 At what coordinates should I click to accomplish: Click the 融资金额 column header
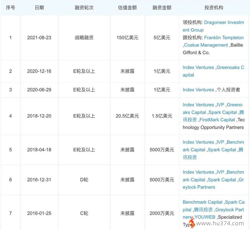click(x=162, y=8)
